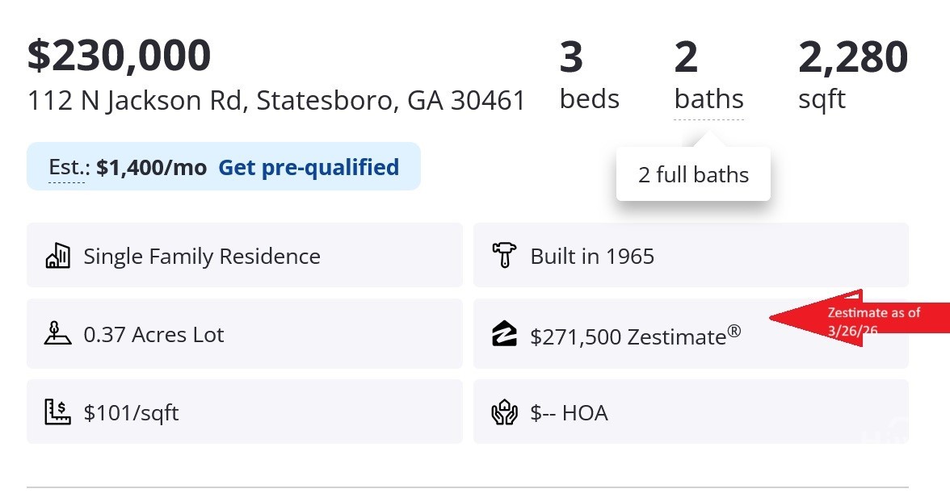950x493 pixels.
Task: Click the dotted-underlined Est. label
Action: coord(68,168)
